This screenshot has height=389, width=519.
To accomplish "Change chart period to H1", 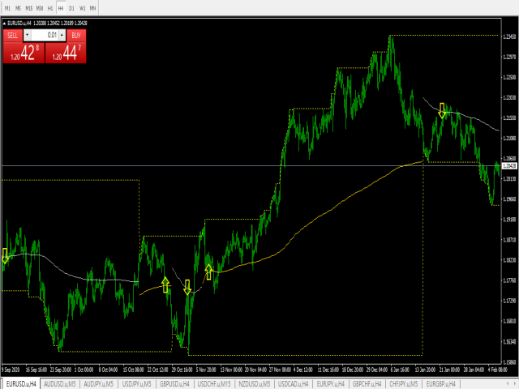I will tap(50, 8).
